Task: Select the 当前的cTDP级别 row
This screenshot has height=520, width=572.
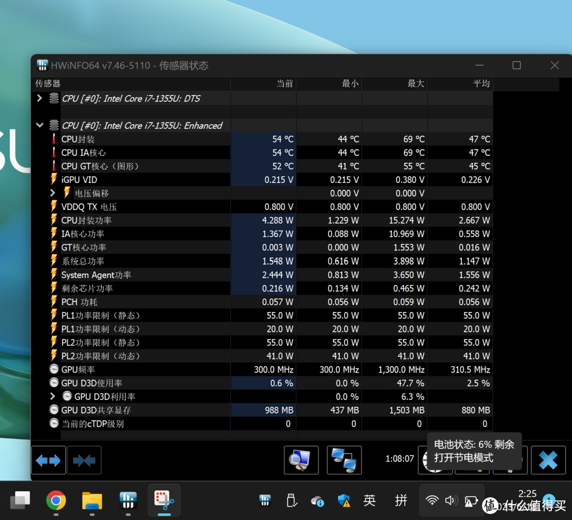Action: pos(262,424)
